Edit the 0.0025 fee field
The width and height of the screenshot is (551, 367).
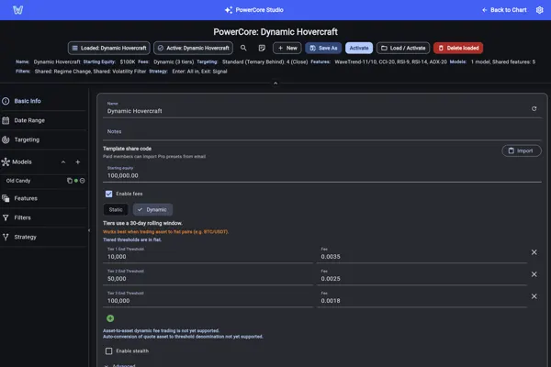click(x=422, y=276)
